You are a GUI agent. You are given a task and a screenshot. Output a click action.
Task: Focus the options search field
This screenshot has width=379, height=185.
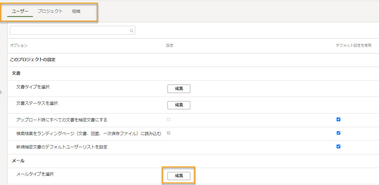pos(72,30)
